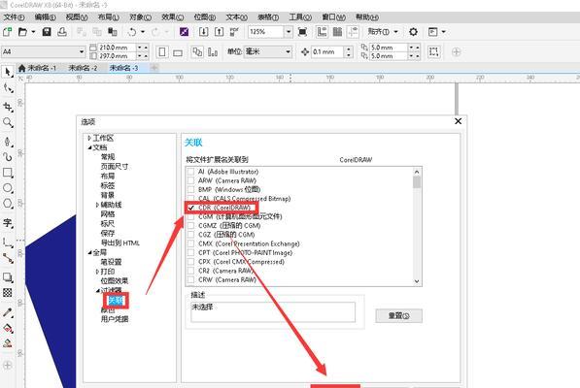Select the Ellipse tool

tap(8, 188)
